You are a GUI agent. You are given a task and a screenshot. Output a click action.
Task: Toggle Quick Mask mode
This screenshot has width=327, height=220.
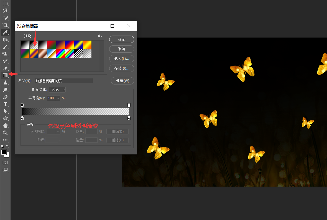pyautogui.click(x=5, y=162)
